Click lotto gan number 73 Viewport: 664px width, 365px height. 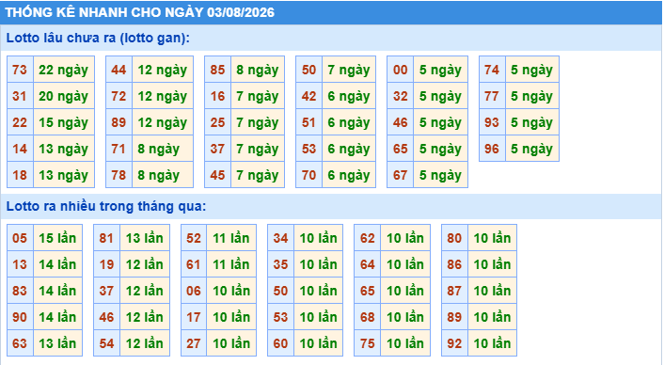pos(20,70)
